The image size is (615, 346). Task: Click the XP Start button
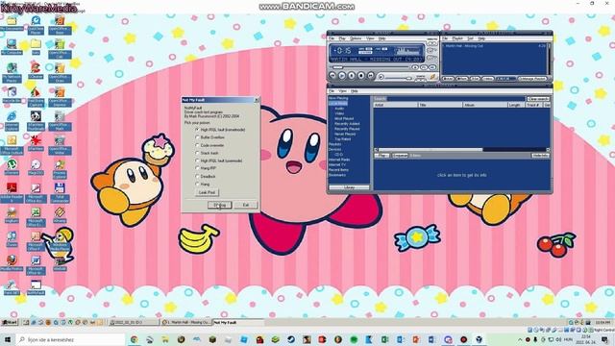(11, 323)
